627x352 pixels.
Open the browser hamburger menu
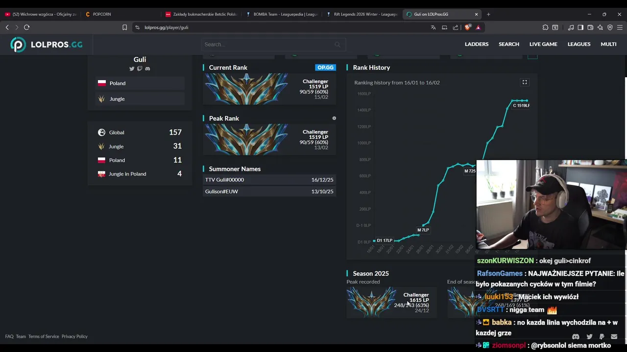click(x=620, y=27)
